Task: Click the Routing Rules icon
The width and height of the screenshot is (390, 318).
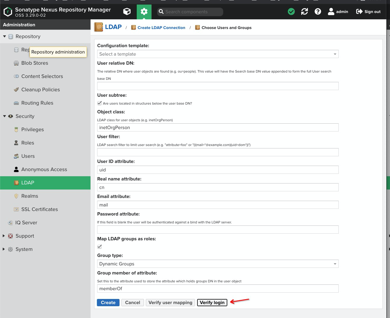Action: pyautogui.click(x=16, y=103)
